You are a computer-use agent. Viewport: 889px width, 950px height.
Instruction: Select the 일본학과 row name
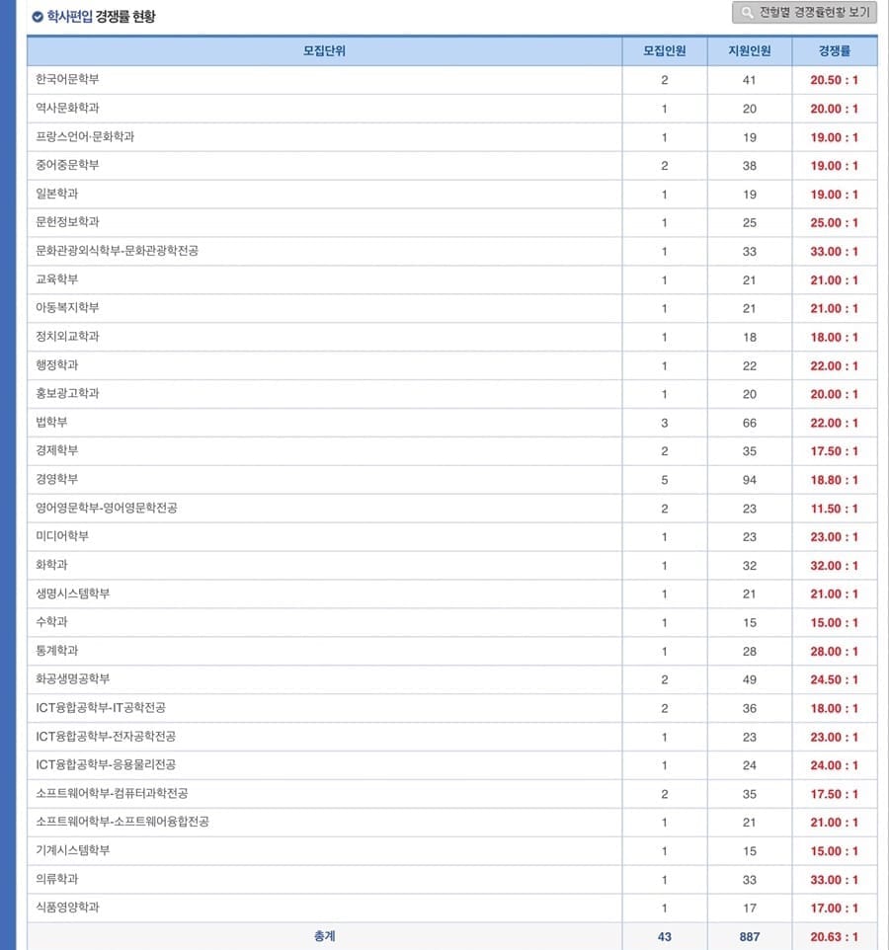coord(57,194)
